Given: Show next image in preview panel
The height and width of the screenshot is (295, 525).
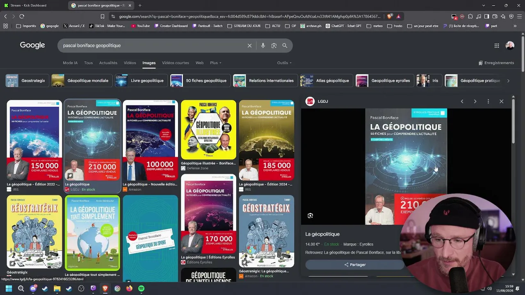Looking at the screenshot, I should point(475,101).
